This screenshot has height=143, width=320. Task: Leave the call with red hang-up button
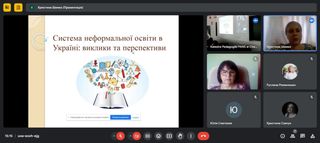pos(203,136)
